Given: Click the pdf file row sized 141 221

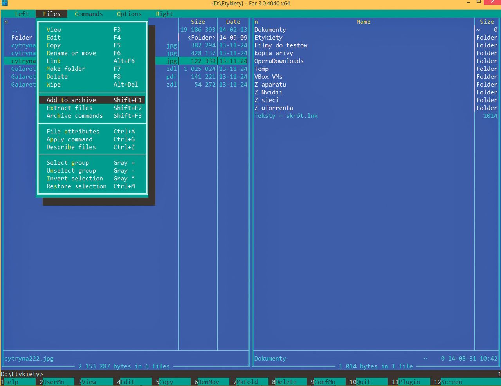Looking at the screenshot, I should point(126,76).
